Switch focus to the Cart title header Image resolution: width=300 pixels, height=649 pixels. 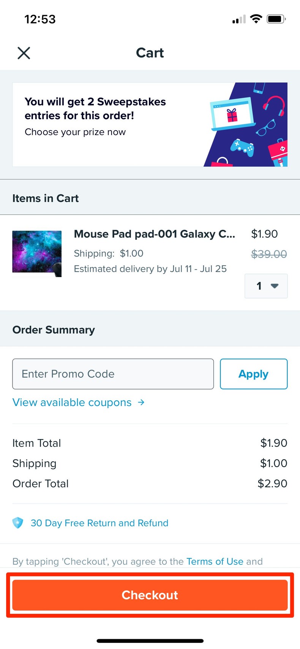click(150, 53)
